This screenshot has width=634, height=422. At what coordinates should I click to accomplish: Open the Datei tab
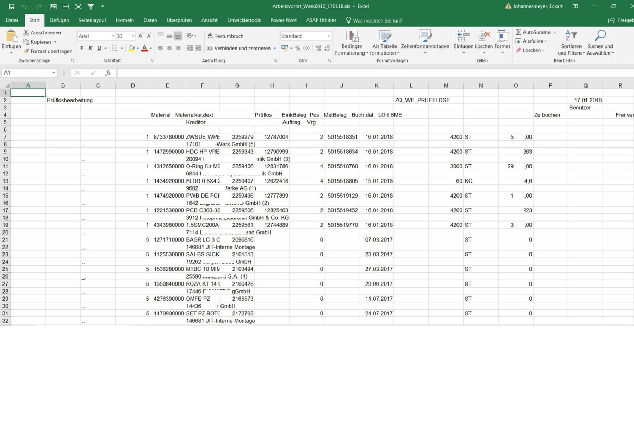12,20
